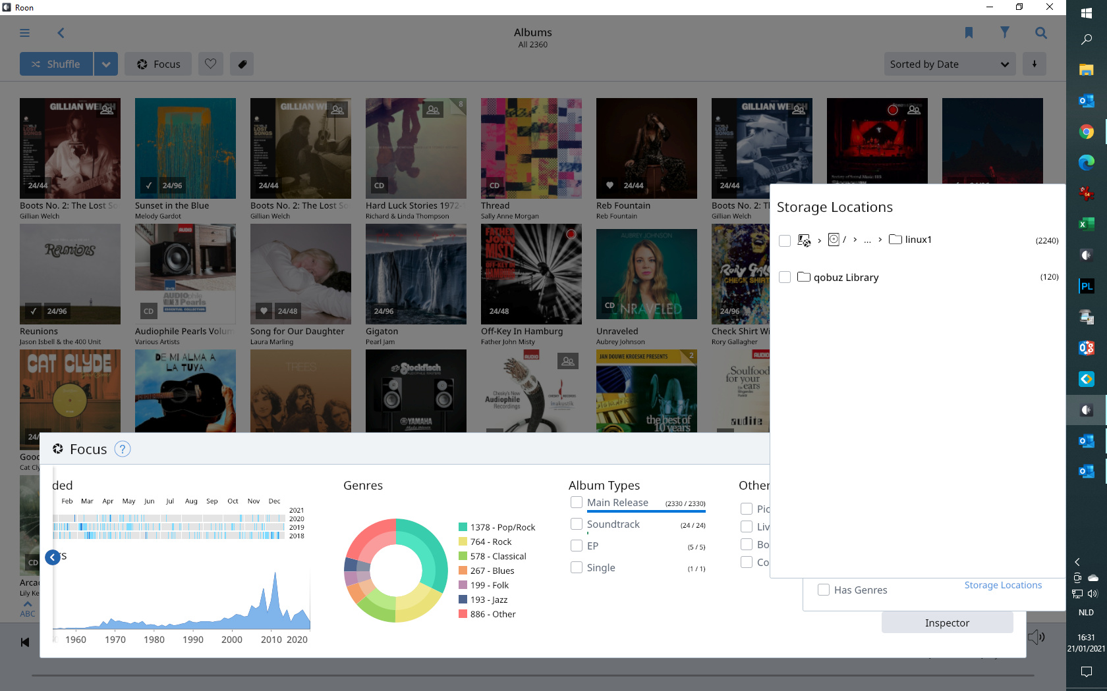Toggle the favorites heart filter
1107x691 pixels.
(x=211, y=64)
